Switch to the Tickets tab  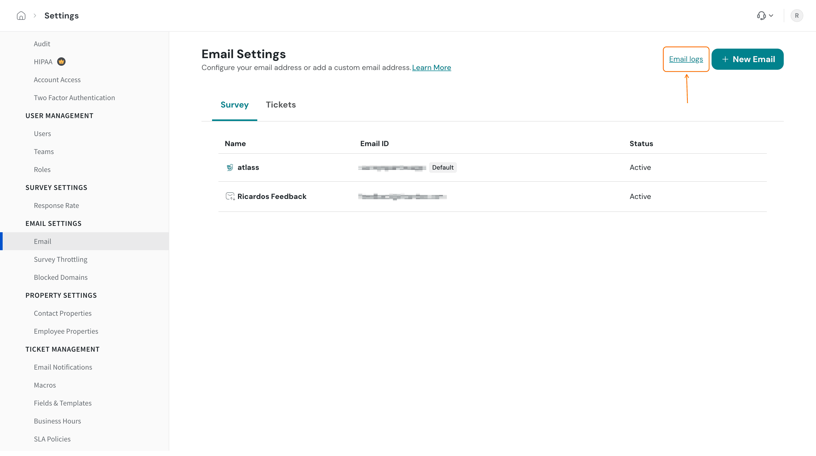coord(281,105)
